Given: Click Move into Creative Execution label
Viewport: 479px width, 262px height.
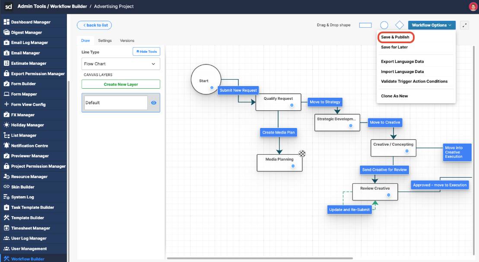Looking at the screenshot, I should click(x=457, y=152).
